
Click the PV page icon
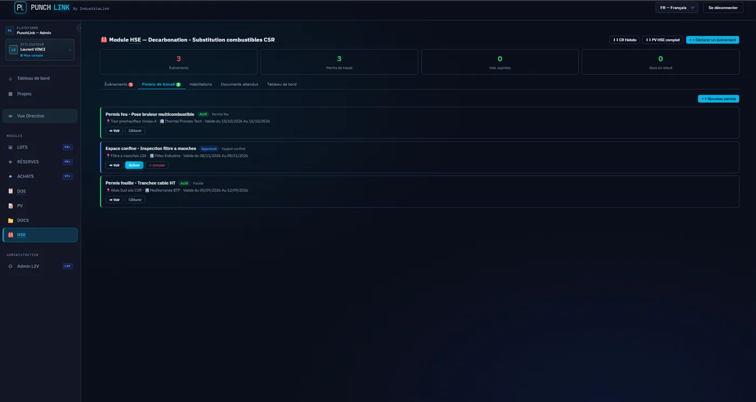pos(10,206)
